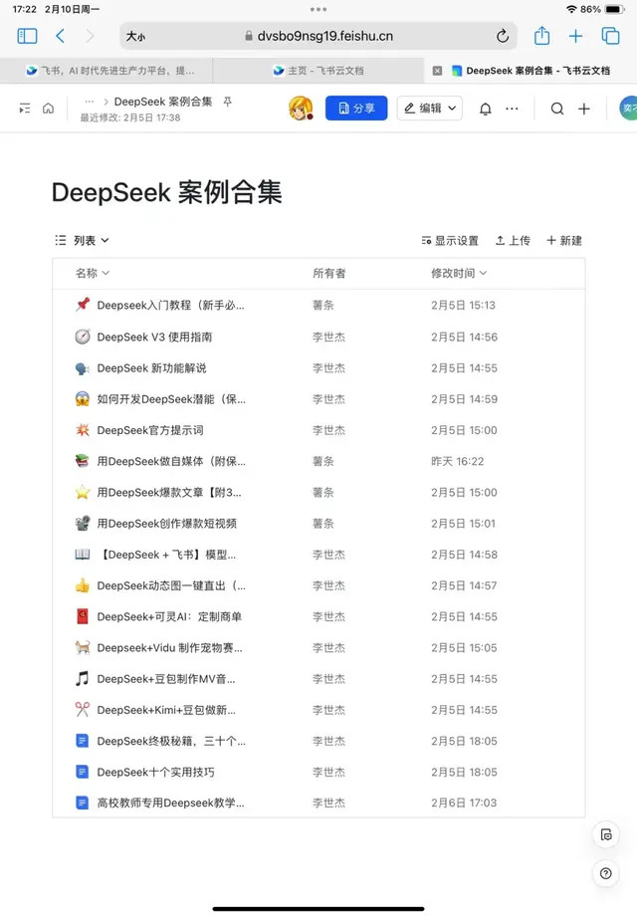
Task: Open the more options ellipsis in header
Action: [512, 109]
